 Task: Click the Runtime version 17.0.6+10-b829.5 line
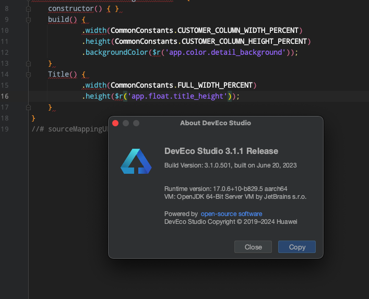click(225, 189)
